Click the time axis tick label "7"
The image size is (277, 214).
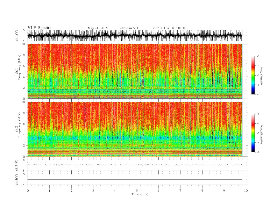pos(180,191)
